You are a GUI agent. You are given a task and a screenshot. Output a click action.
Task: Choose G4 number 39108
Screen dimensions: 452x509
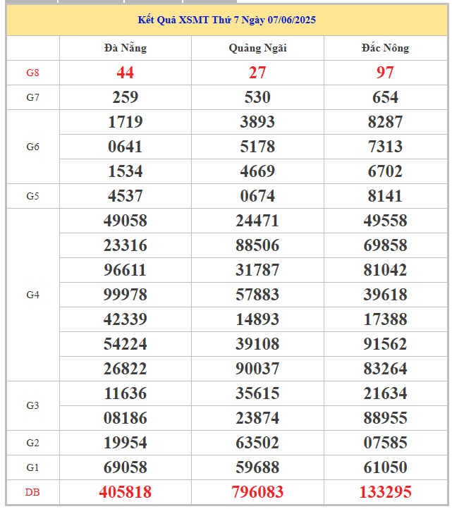pos(257,344)
